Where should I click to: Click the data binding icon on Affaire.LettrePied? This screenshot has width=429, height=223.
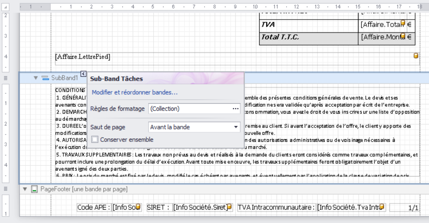click(416, 56)
